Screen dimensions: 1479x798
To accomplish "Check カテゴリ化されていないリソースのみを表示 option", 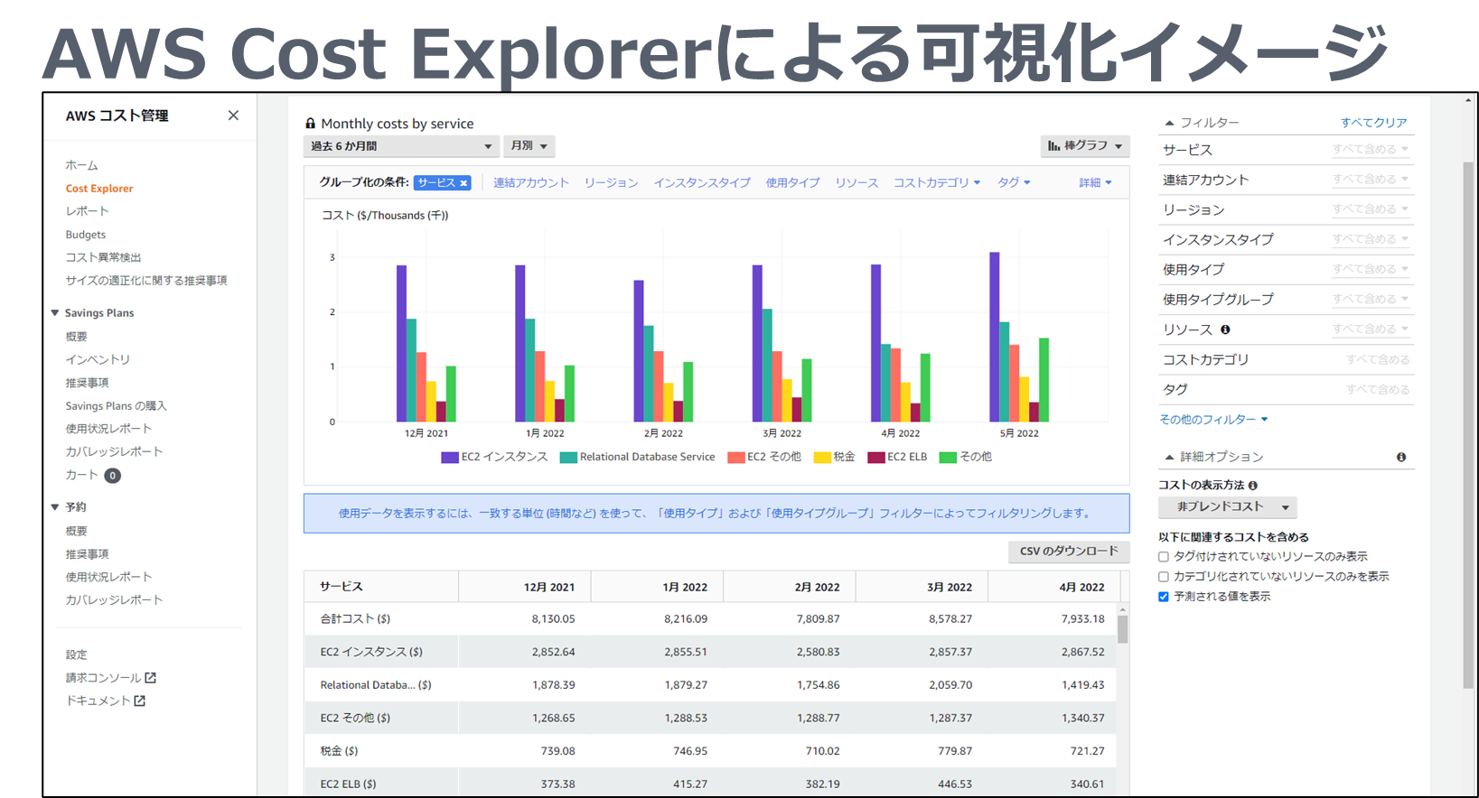I will point(1164,577).
